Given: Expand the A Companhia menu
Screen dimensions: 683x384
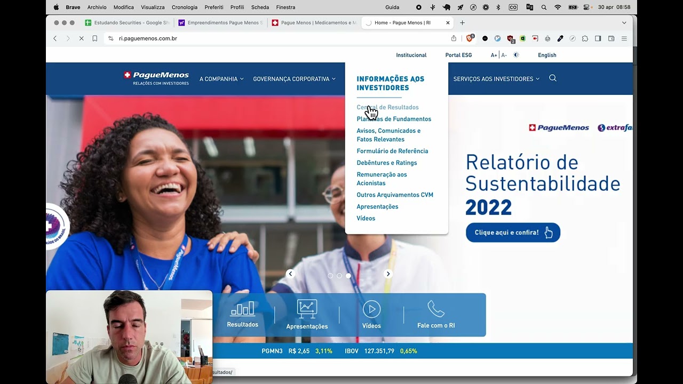Looking at the screenshot, I should pyautogui.click(x=221, y=79).
